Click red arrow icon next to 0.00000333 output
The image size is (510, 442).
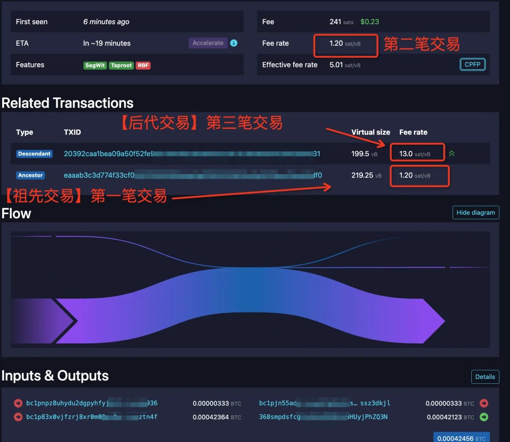(x=484, y=403)
